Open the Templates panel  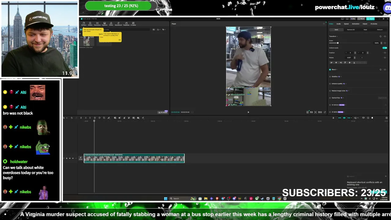126,24
